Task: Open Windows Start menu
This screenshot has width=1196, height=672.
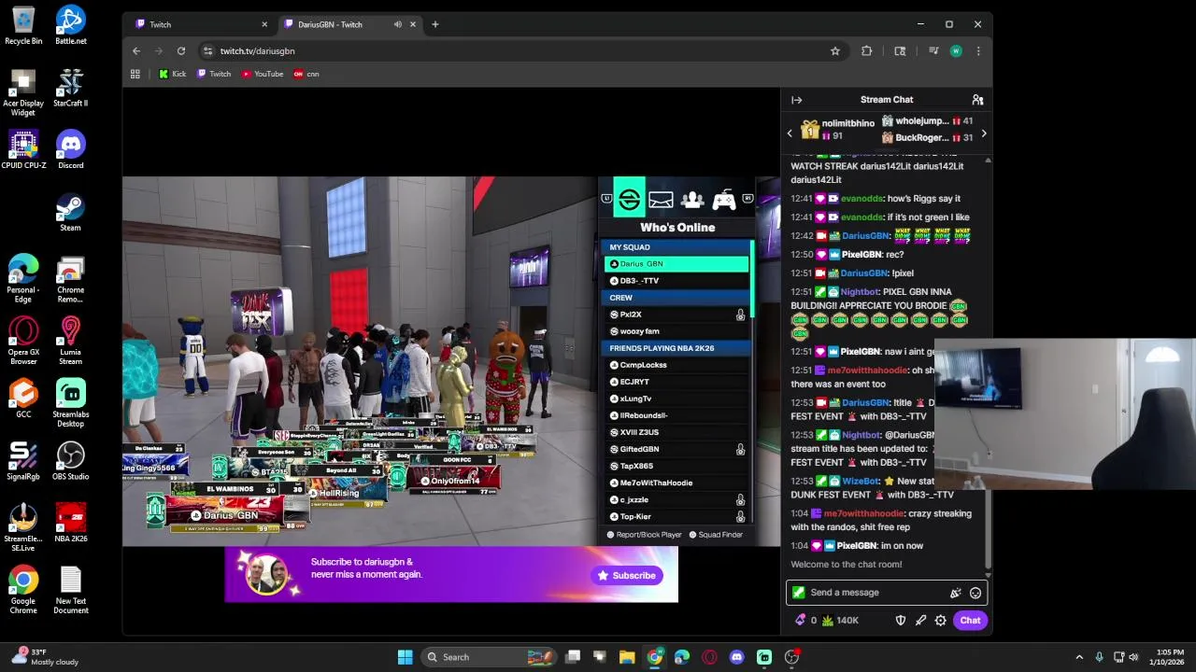Action: (x=405, y=657)
